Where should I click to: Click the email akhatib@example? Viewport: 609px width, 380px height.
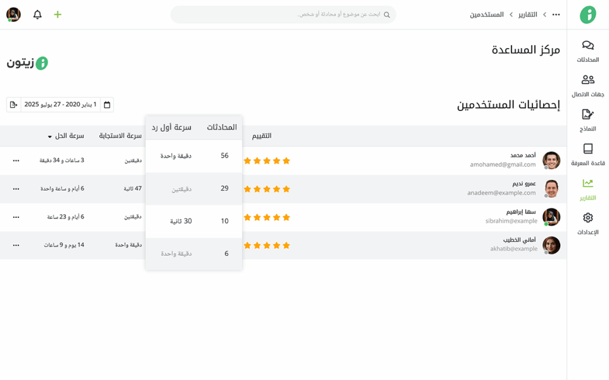tap(514, 249)
